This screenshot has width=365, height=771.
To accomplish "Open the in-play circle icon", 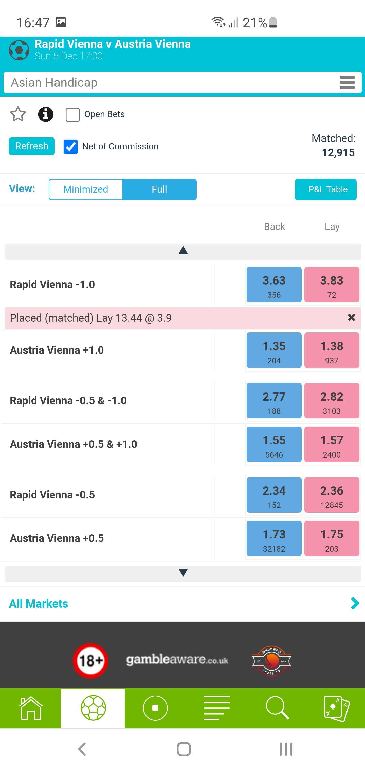I will click(155, 708).
